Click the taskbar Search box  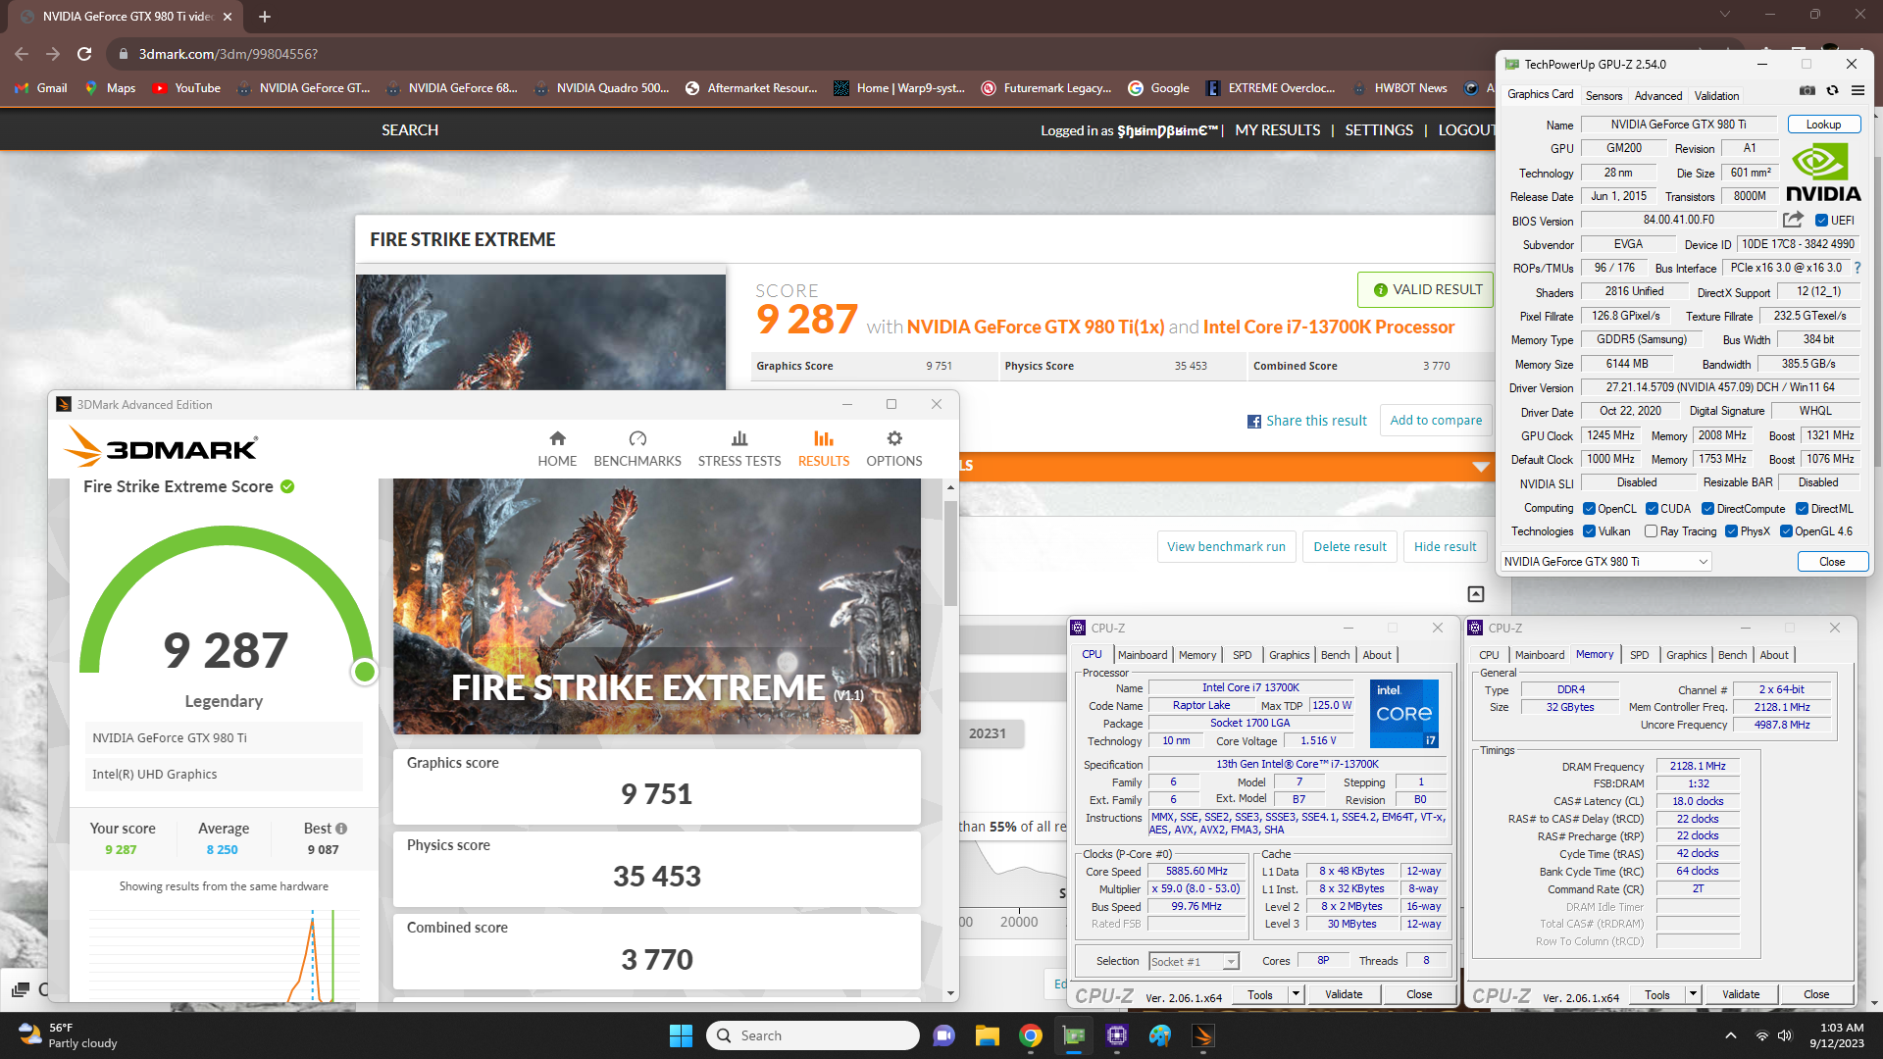point(813,1035)
